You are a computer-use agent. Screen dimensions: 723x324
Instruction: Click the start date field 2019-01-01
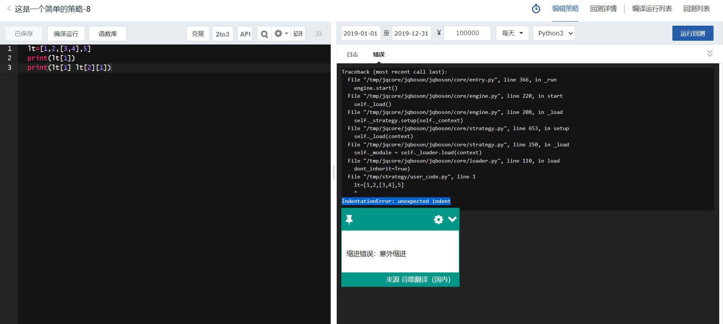pyautogui.click(x=361, y=33)
